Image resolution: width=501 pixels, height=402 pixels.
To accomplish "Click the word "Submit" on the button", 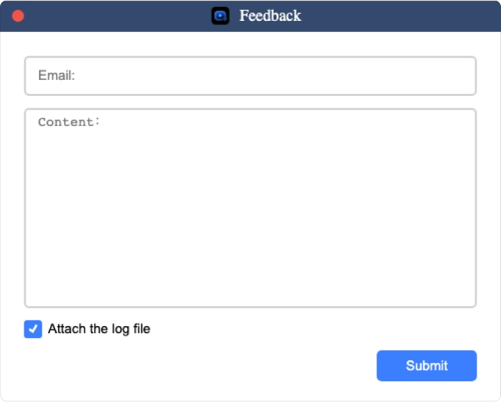I will point(427,366).
